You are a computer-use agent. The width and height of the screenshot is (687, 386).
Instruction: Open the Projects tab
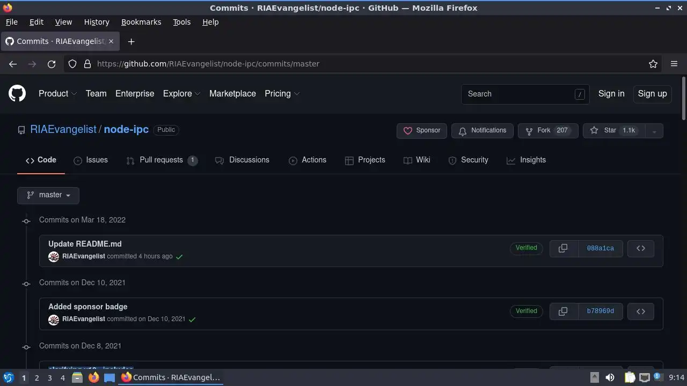365,160
